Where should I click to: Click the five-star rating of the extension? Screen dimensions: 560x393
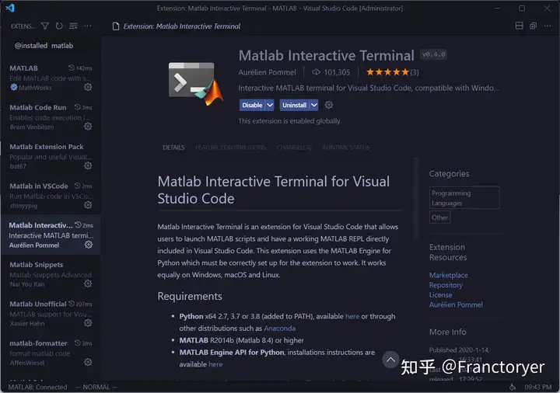387,72
